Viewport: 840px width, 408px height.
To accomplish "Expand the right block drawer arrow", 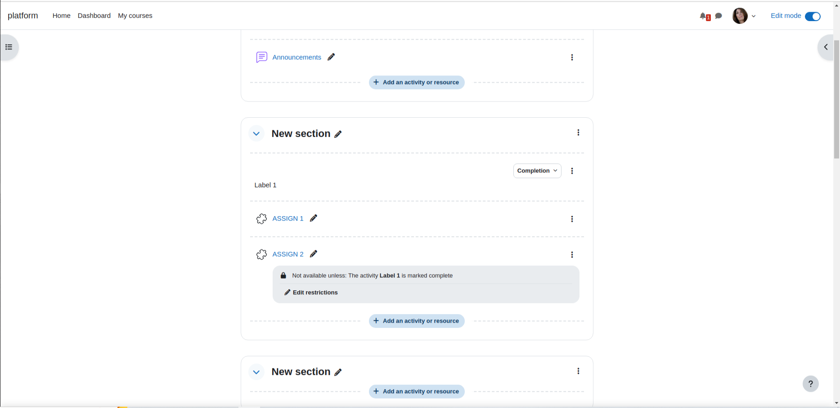I will [x=826, y=47].
